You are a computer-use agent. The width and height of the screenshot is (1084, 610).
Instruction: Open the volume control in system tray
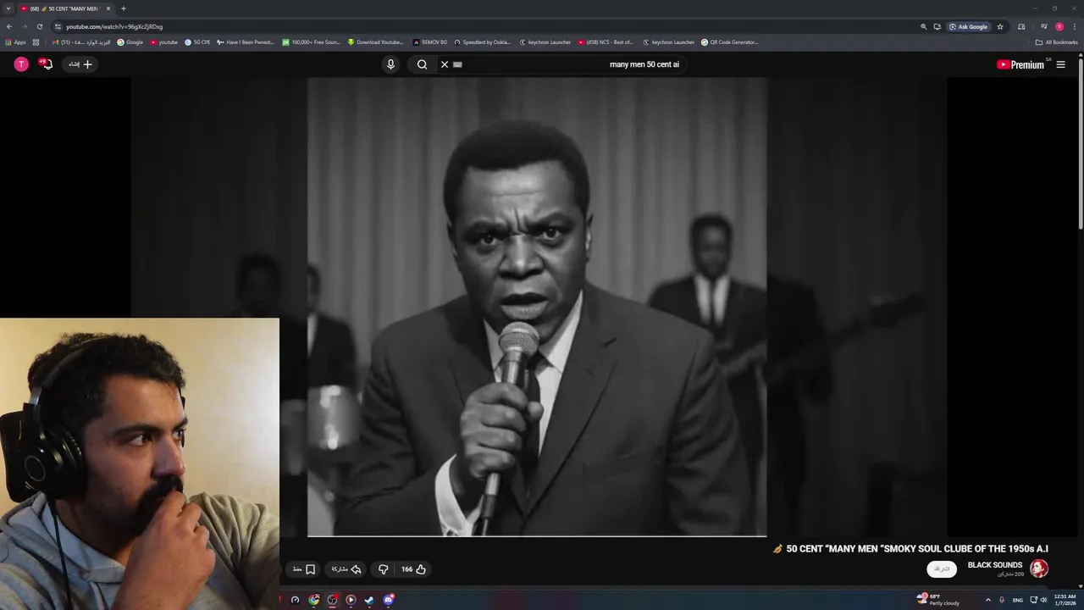[1044, 600]
